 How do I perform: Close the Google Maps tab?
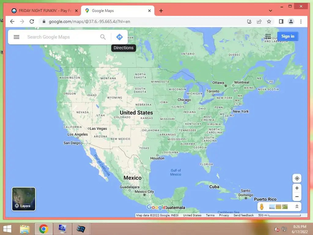coord(149,11)
